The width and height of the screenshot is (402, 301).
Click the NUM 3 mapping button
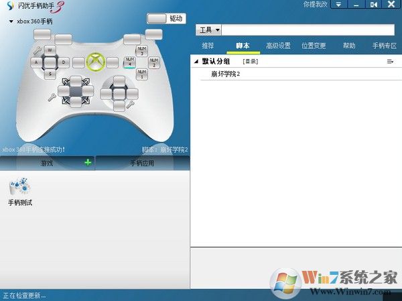coord(141,51)
